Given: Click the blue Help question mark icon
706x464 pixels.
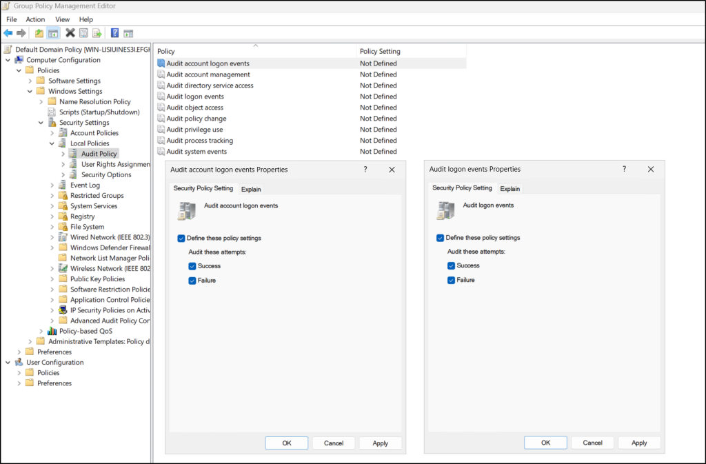Looking at the screenshot, I should [114, 33].
